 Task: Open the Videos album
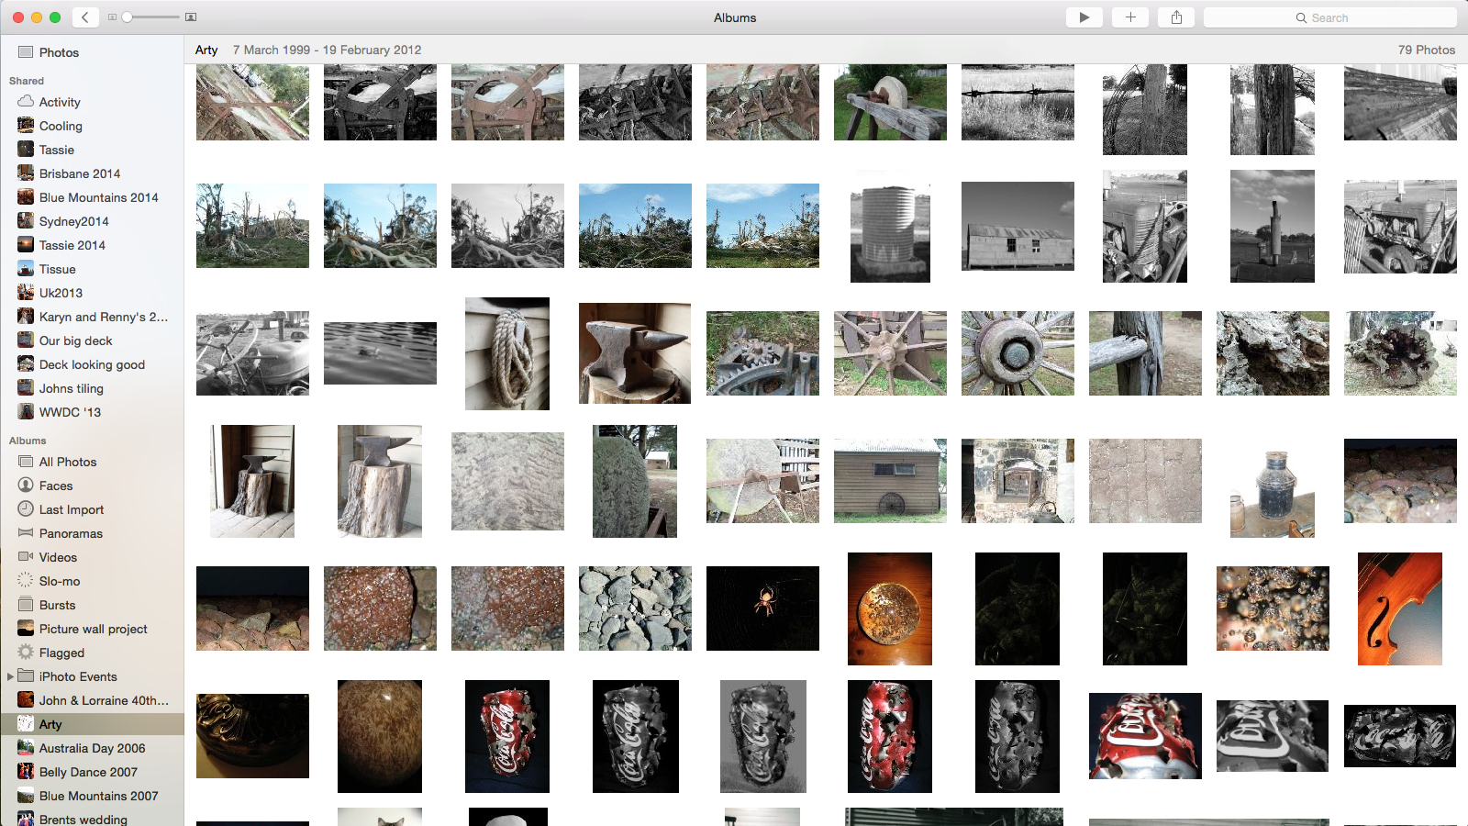click(58, 557)
